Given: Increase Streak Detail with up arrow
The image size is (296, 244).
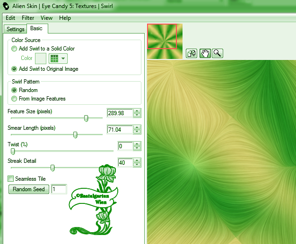Looking at the screenshot, I should click(137, 160).
